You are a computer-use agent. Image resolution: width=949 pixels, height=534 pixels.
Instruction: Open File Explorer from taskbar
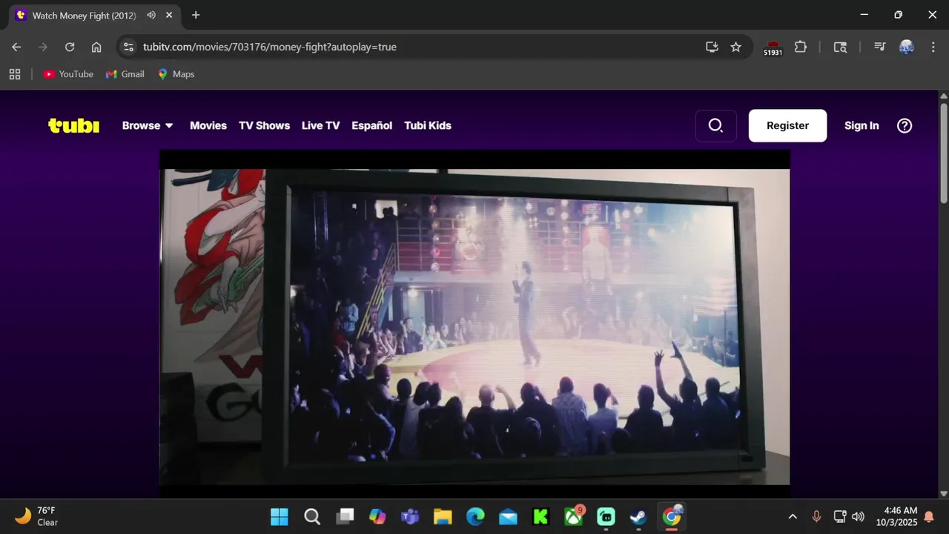(443, 516)
